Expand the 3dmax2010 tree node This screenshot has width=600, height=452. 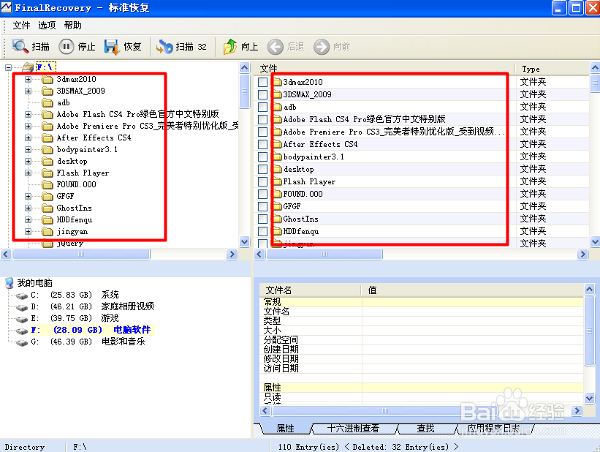(28, 79)
